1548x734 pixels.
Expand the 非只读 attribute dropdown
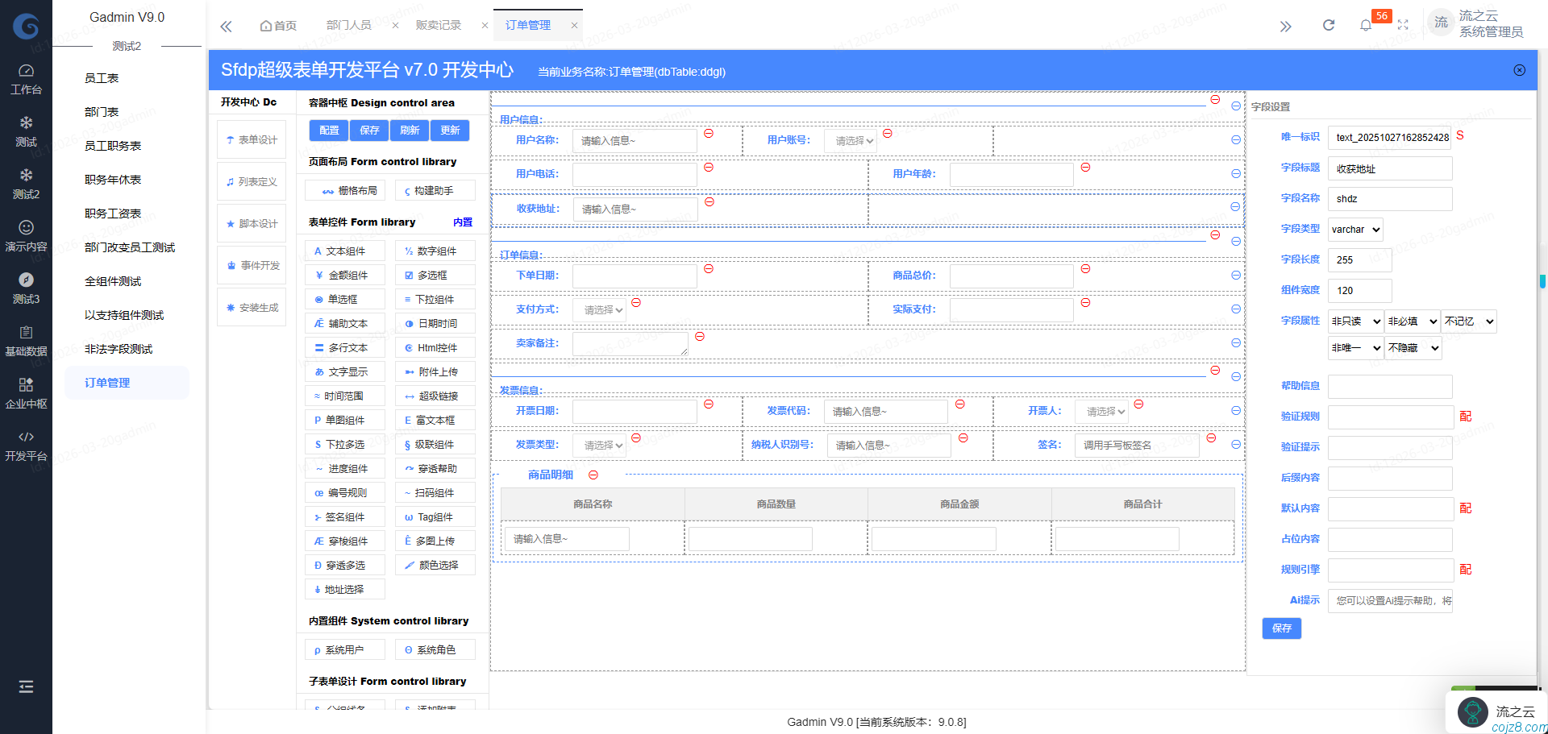[1355, 321]
